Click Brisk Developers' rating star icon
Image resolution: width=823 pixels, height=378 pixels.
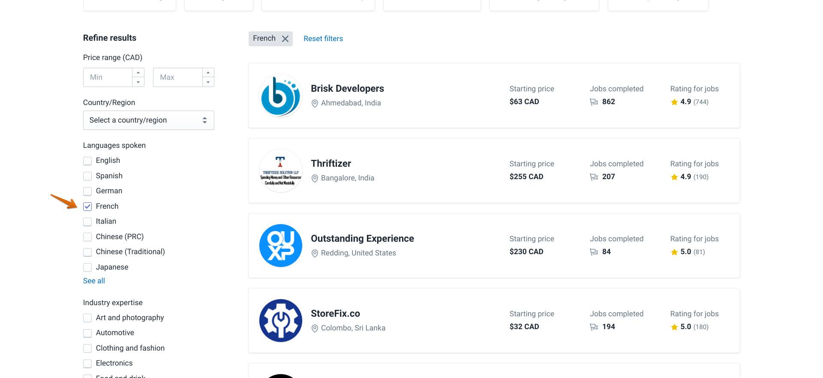674,102
